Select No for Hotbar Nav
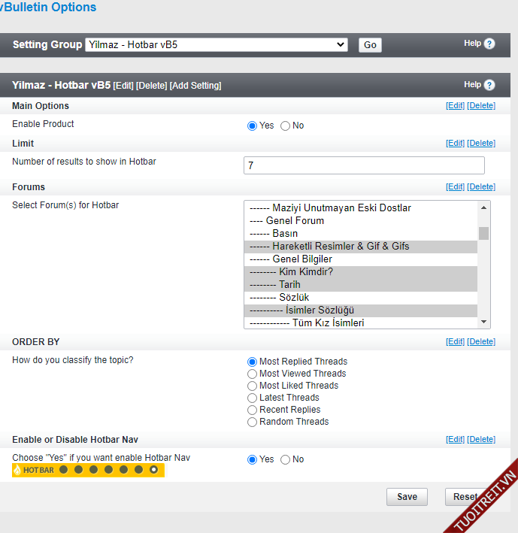Screen dimensions: 518x533 click(x=286, y=459)
